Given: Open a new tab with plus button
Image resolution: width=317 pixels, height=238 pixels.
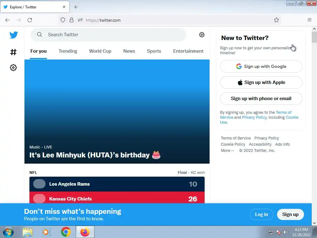Looking at the screenshot, I should click(x=76, y=7).
